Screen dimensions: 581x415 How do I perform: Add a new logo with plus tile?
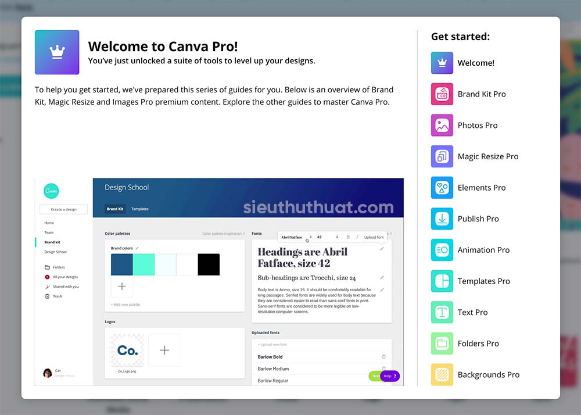click(x=164, y=350)
